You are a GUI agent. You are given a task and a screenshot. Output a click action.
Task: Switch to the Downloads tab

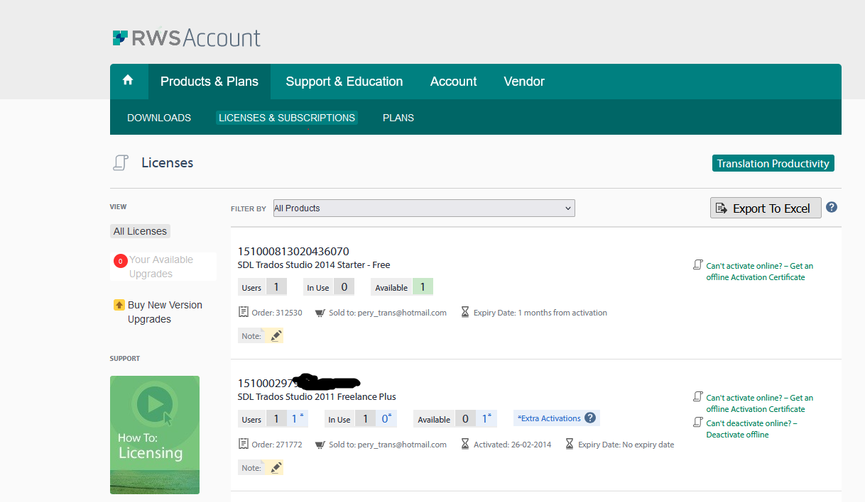pos(158,118)
